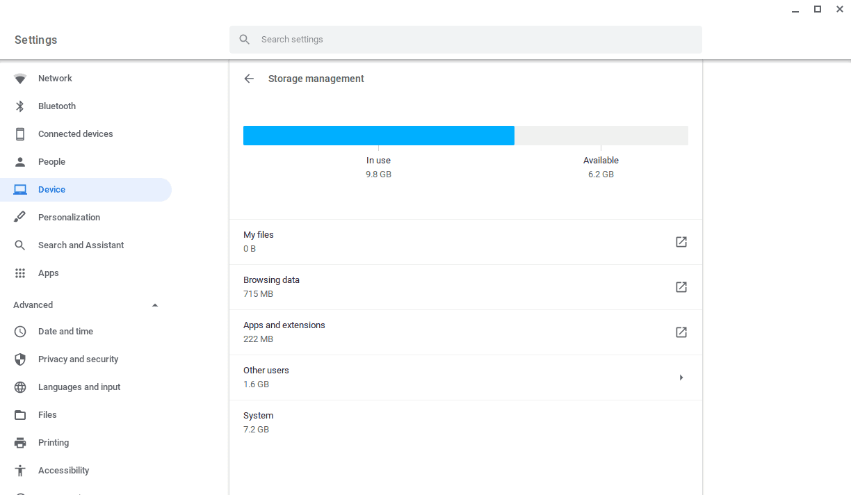The height and width of the screenshot is (495, 851).
Task: Click the magnifier icon in search bar
Action: pos(245,40)
